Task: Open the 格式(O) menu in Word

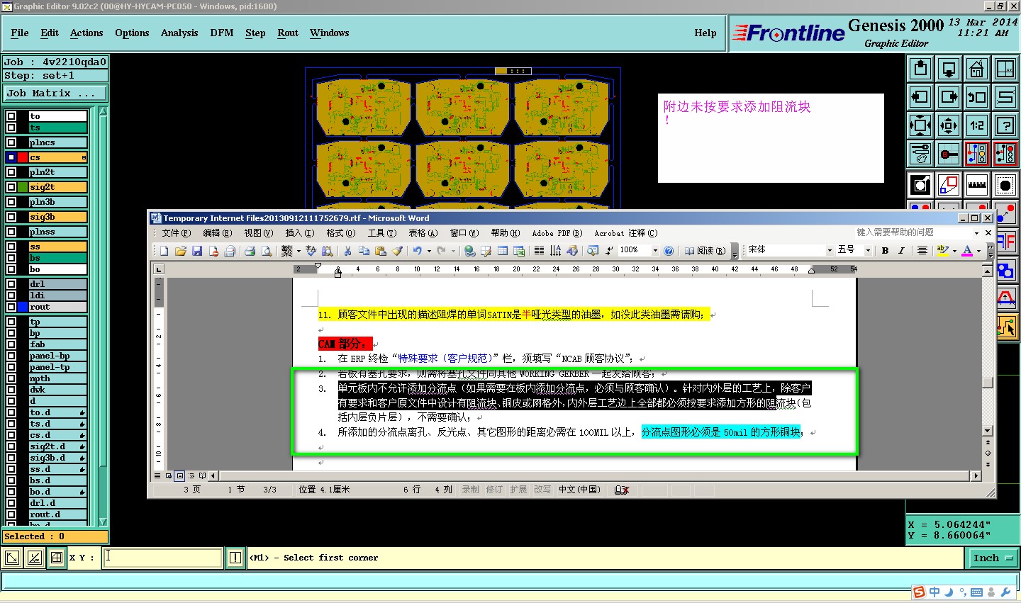Action: tap(341, 233)
